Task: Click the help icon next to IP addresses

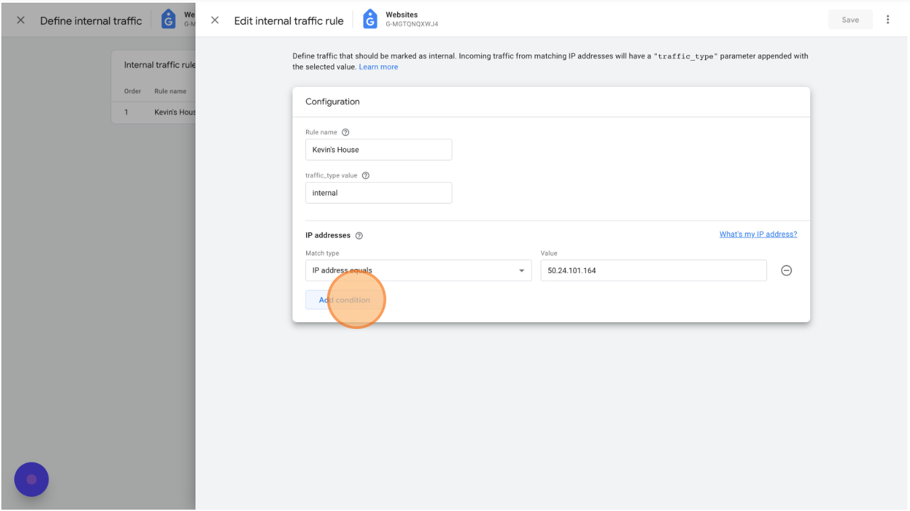Action: 359,235
